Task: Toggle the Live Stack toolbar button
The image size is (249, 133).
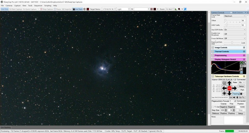Action: (x=78, y=9)
